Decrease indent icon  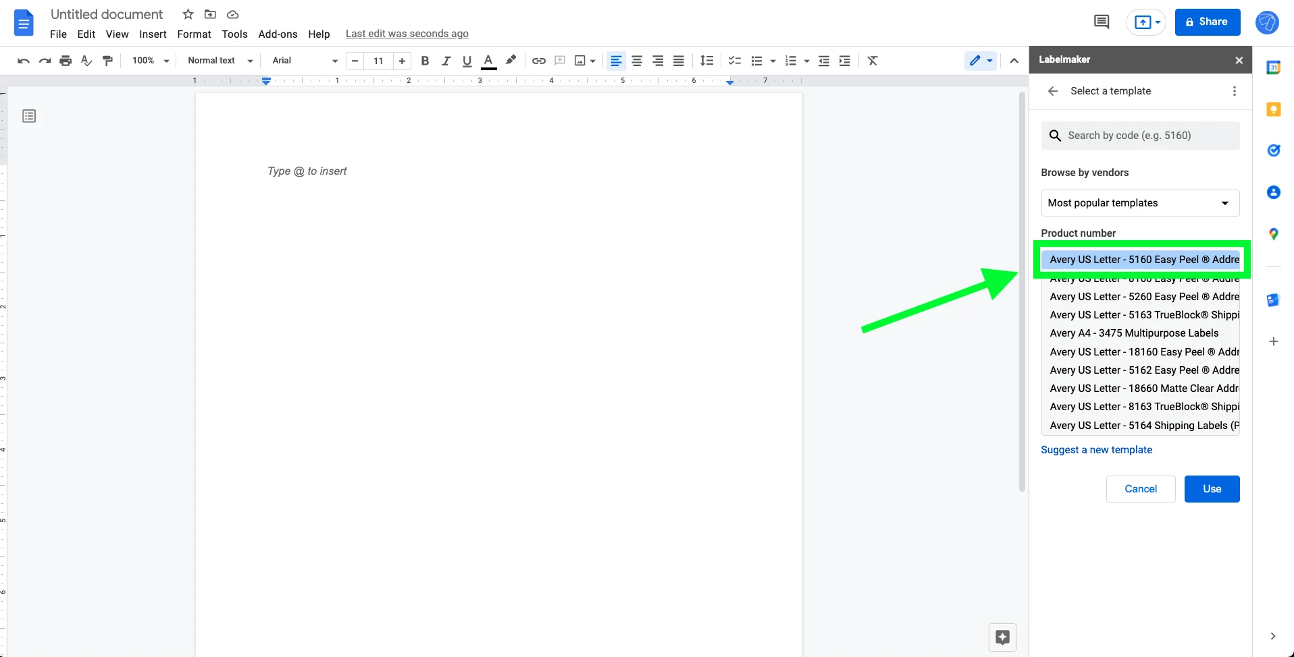824,61
